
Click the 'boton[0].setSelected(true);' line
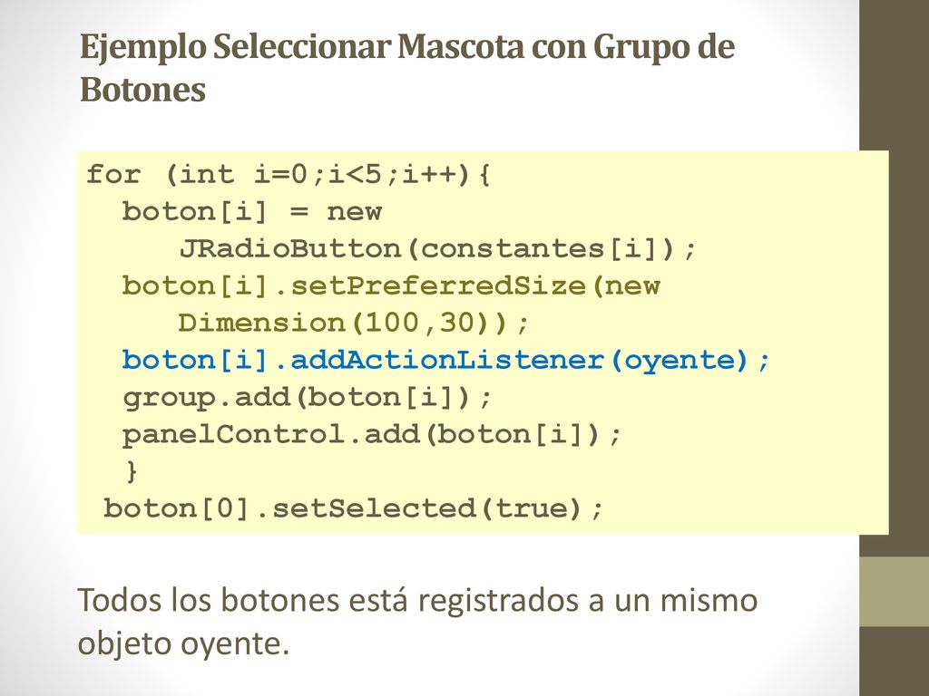click(354, 509)
